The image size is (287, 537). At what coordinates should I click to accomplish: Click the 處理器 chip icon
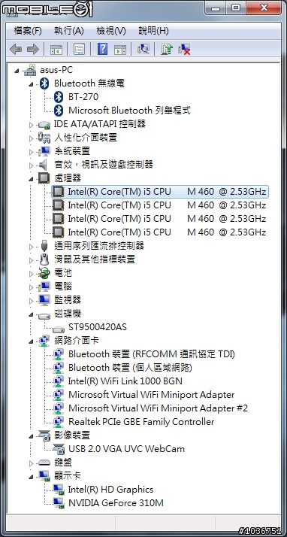coord(44,178)
